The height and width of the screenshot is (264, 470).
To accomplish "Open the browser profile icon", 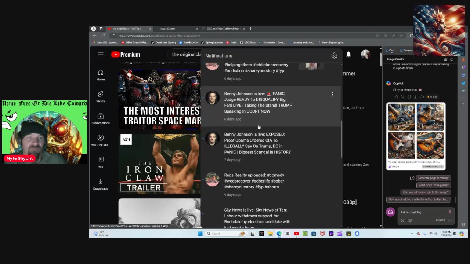I will 94,29.
